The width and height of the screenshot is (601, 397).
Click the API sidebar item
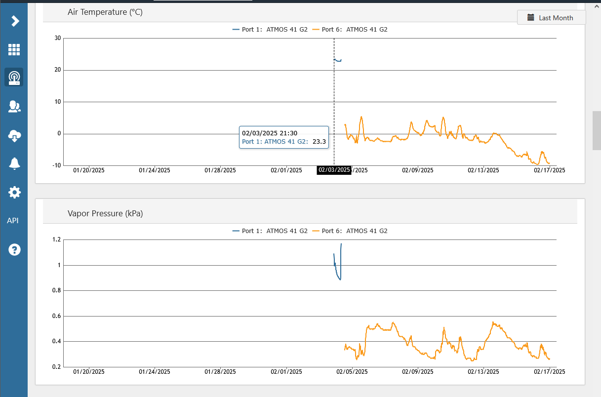(13, 221)
